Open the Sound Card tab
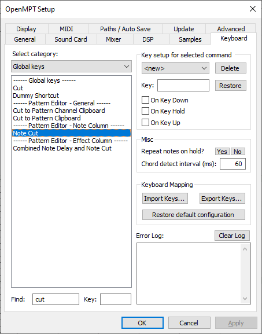The image size is (262, 334). pos(71,39)
